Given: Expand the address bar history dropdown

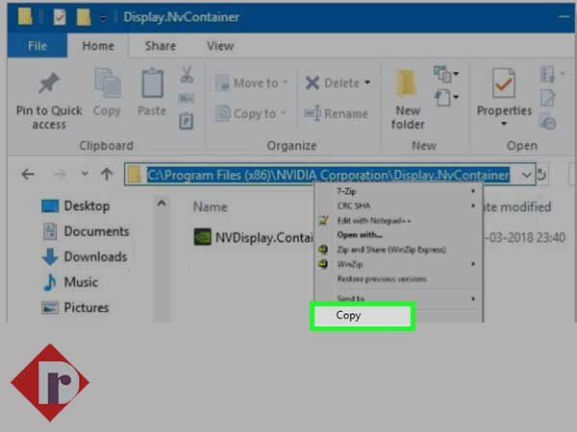Looking at the screenshot, I should pyautogui.click(x=527, y=175).
